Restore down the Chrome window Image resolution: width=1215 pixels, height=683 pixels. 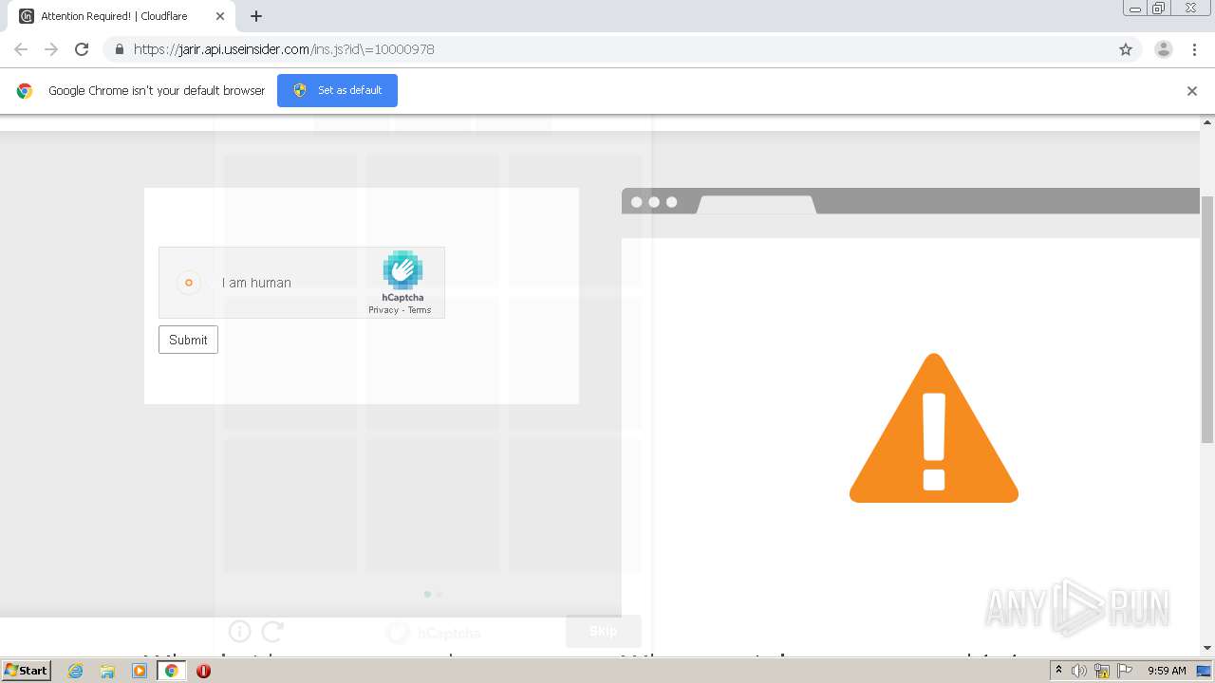point(1159,9)
